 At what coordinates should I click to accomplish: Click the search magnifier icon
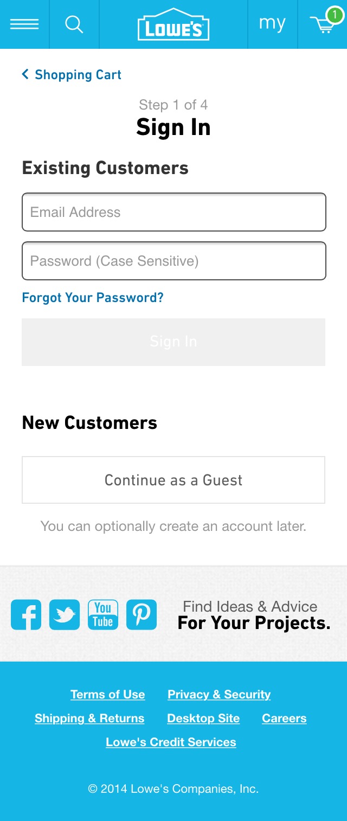pyautogui.click(x=74, y=23)
